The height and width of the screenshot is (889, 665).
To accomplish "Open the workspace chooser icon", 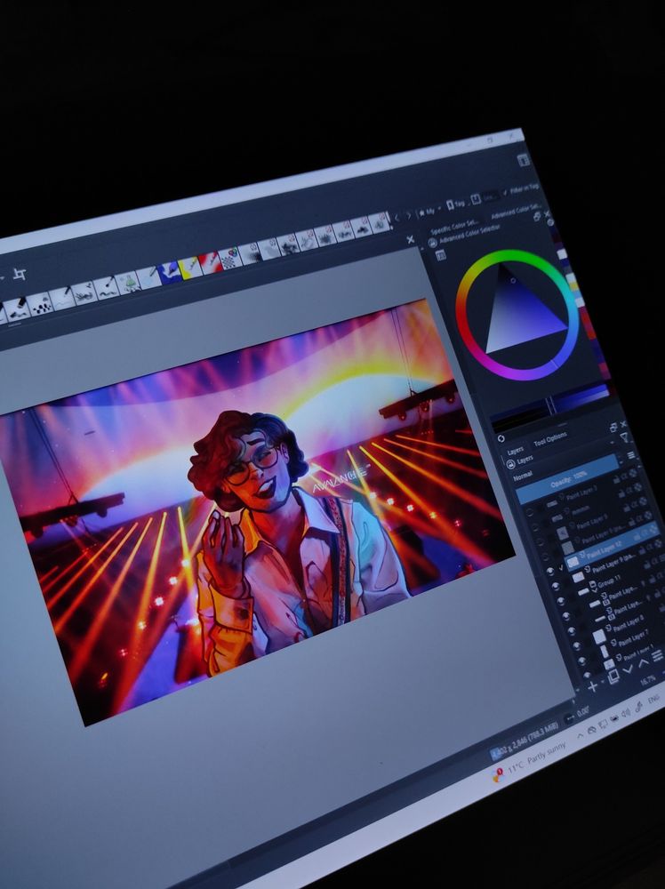I will coord(523,160).
